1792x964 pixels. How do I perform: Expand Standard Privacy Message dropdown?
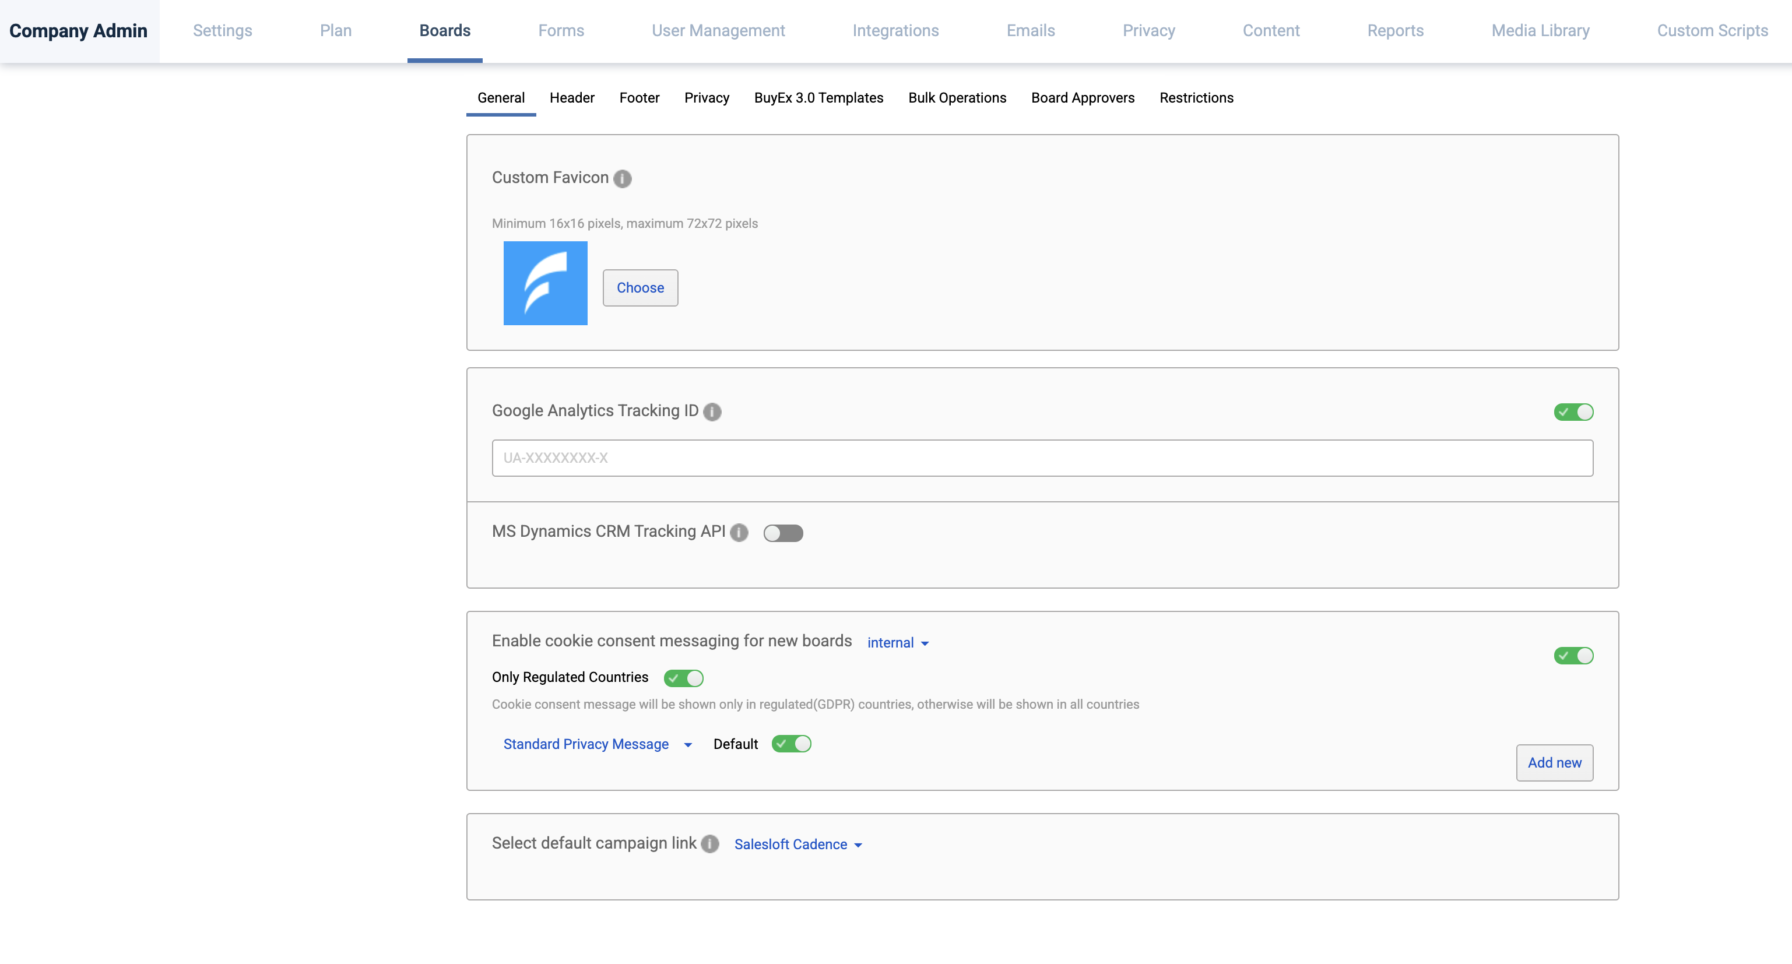(x=598, y=744)
